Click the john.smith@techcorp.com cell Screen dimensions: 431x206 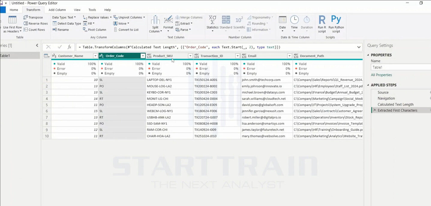point(267,80)
